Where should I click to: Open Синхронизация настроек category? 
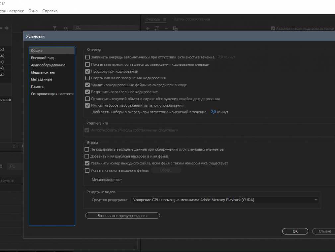tap(52, 94)
